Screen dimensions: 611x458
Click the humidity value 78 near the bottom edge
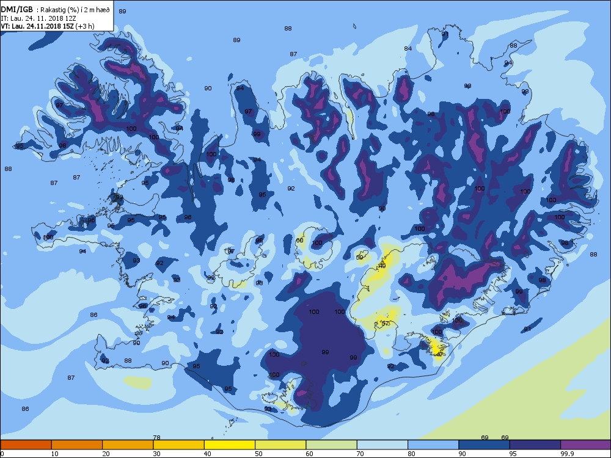pos(156,437)
